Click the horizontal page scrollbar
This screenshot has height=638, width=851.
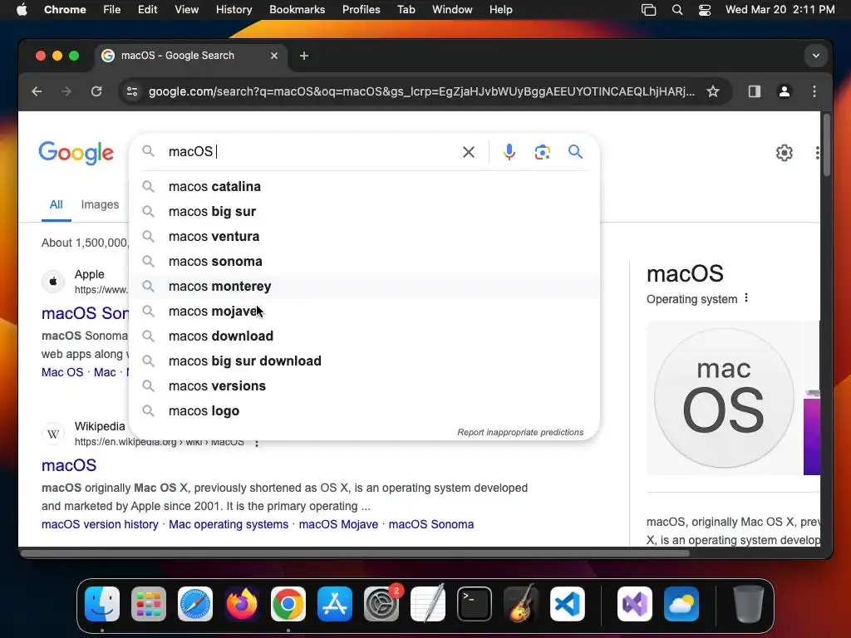tap(355, 553)
